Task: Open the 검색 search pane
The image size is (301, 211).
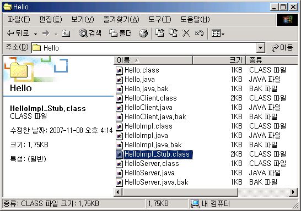Action: click(90, 34)
